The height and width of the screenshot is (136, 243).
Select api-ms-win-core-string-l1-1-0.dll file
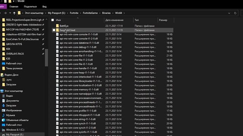pos(77,119)
